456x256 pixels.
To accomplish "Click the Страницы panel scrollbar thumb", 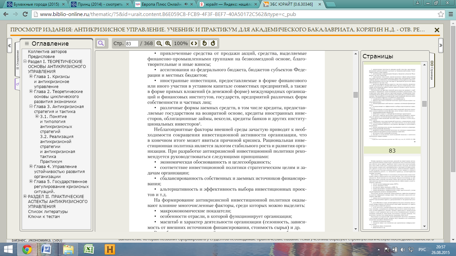I will [x=424, y=104].
